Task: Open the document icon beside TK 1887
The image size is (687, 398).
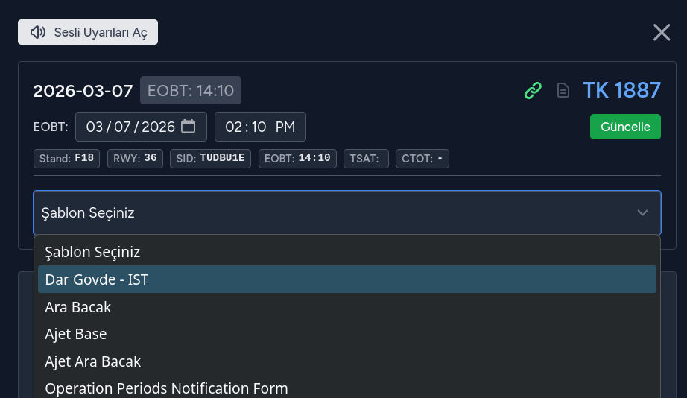Action: coord(564,91)
